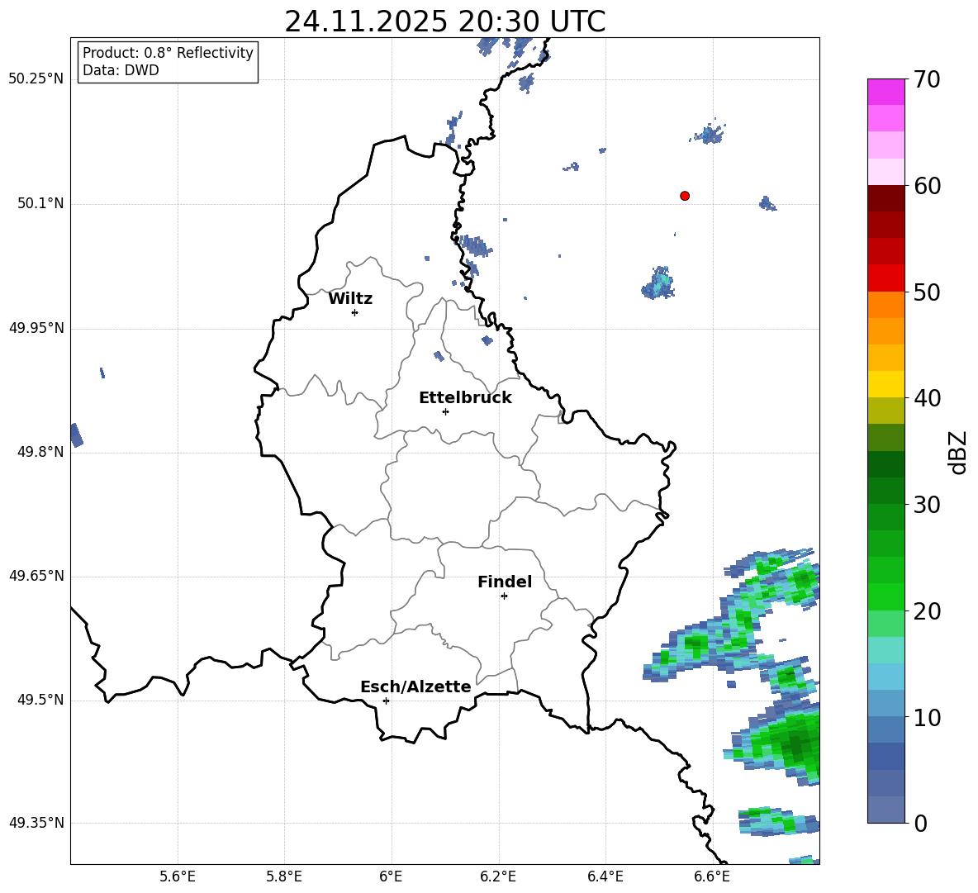This screenshot has height=893, width=978.
Task: Click the 30 value on colorbar
Action: pos(927,505)
